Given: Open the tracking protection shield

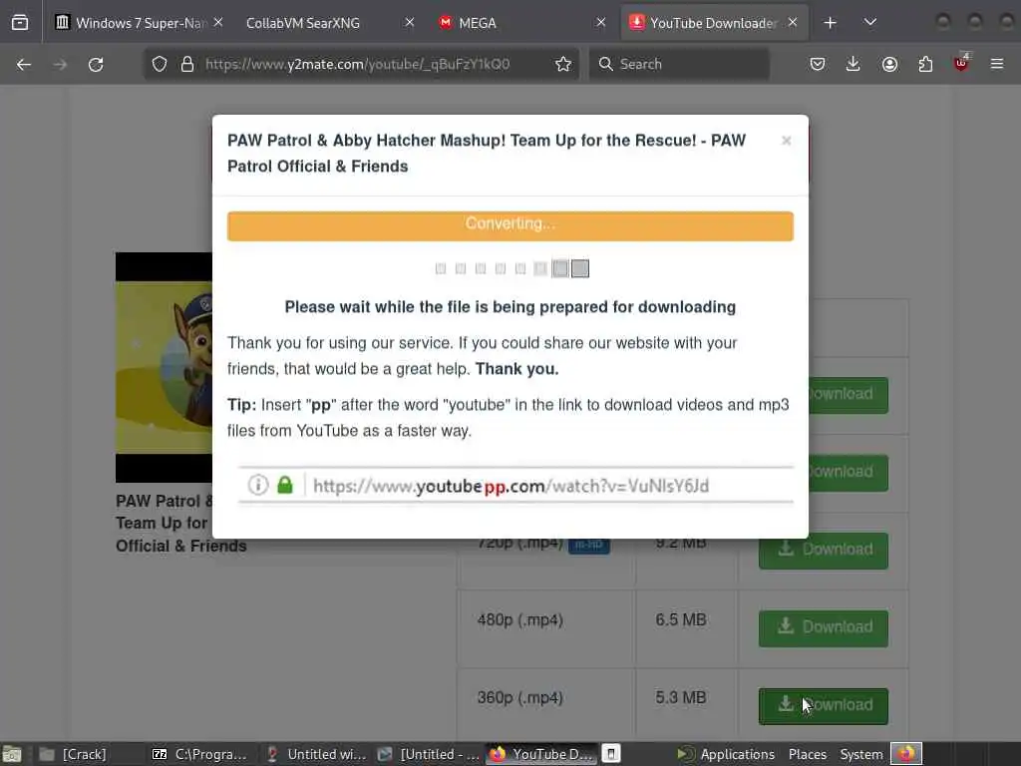Looking at the screenshot, I should point(160,64).
